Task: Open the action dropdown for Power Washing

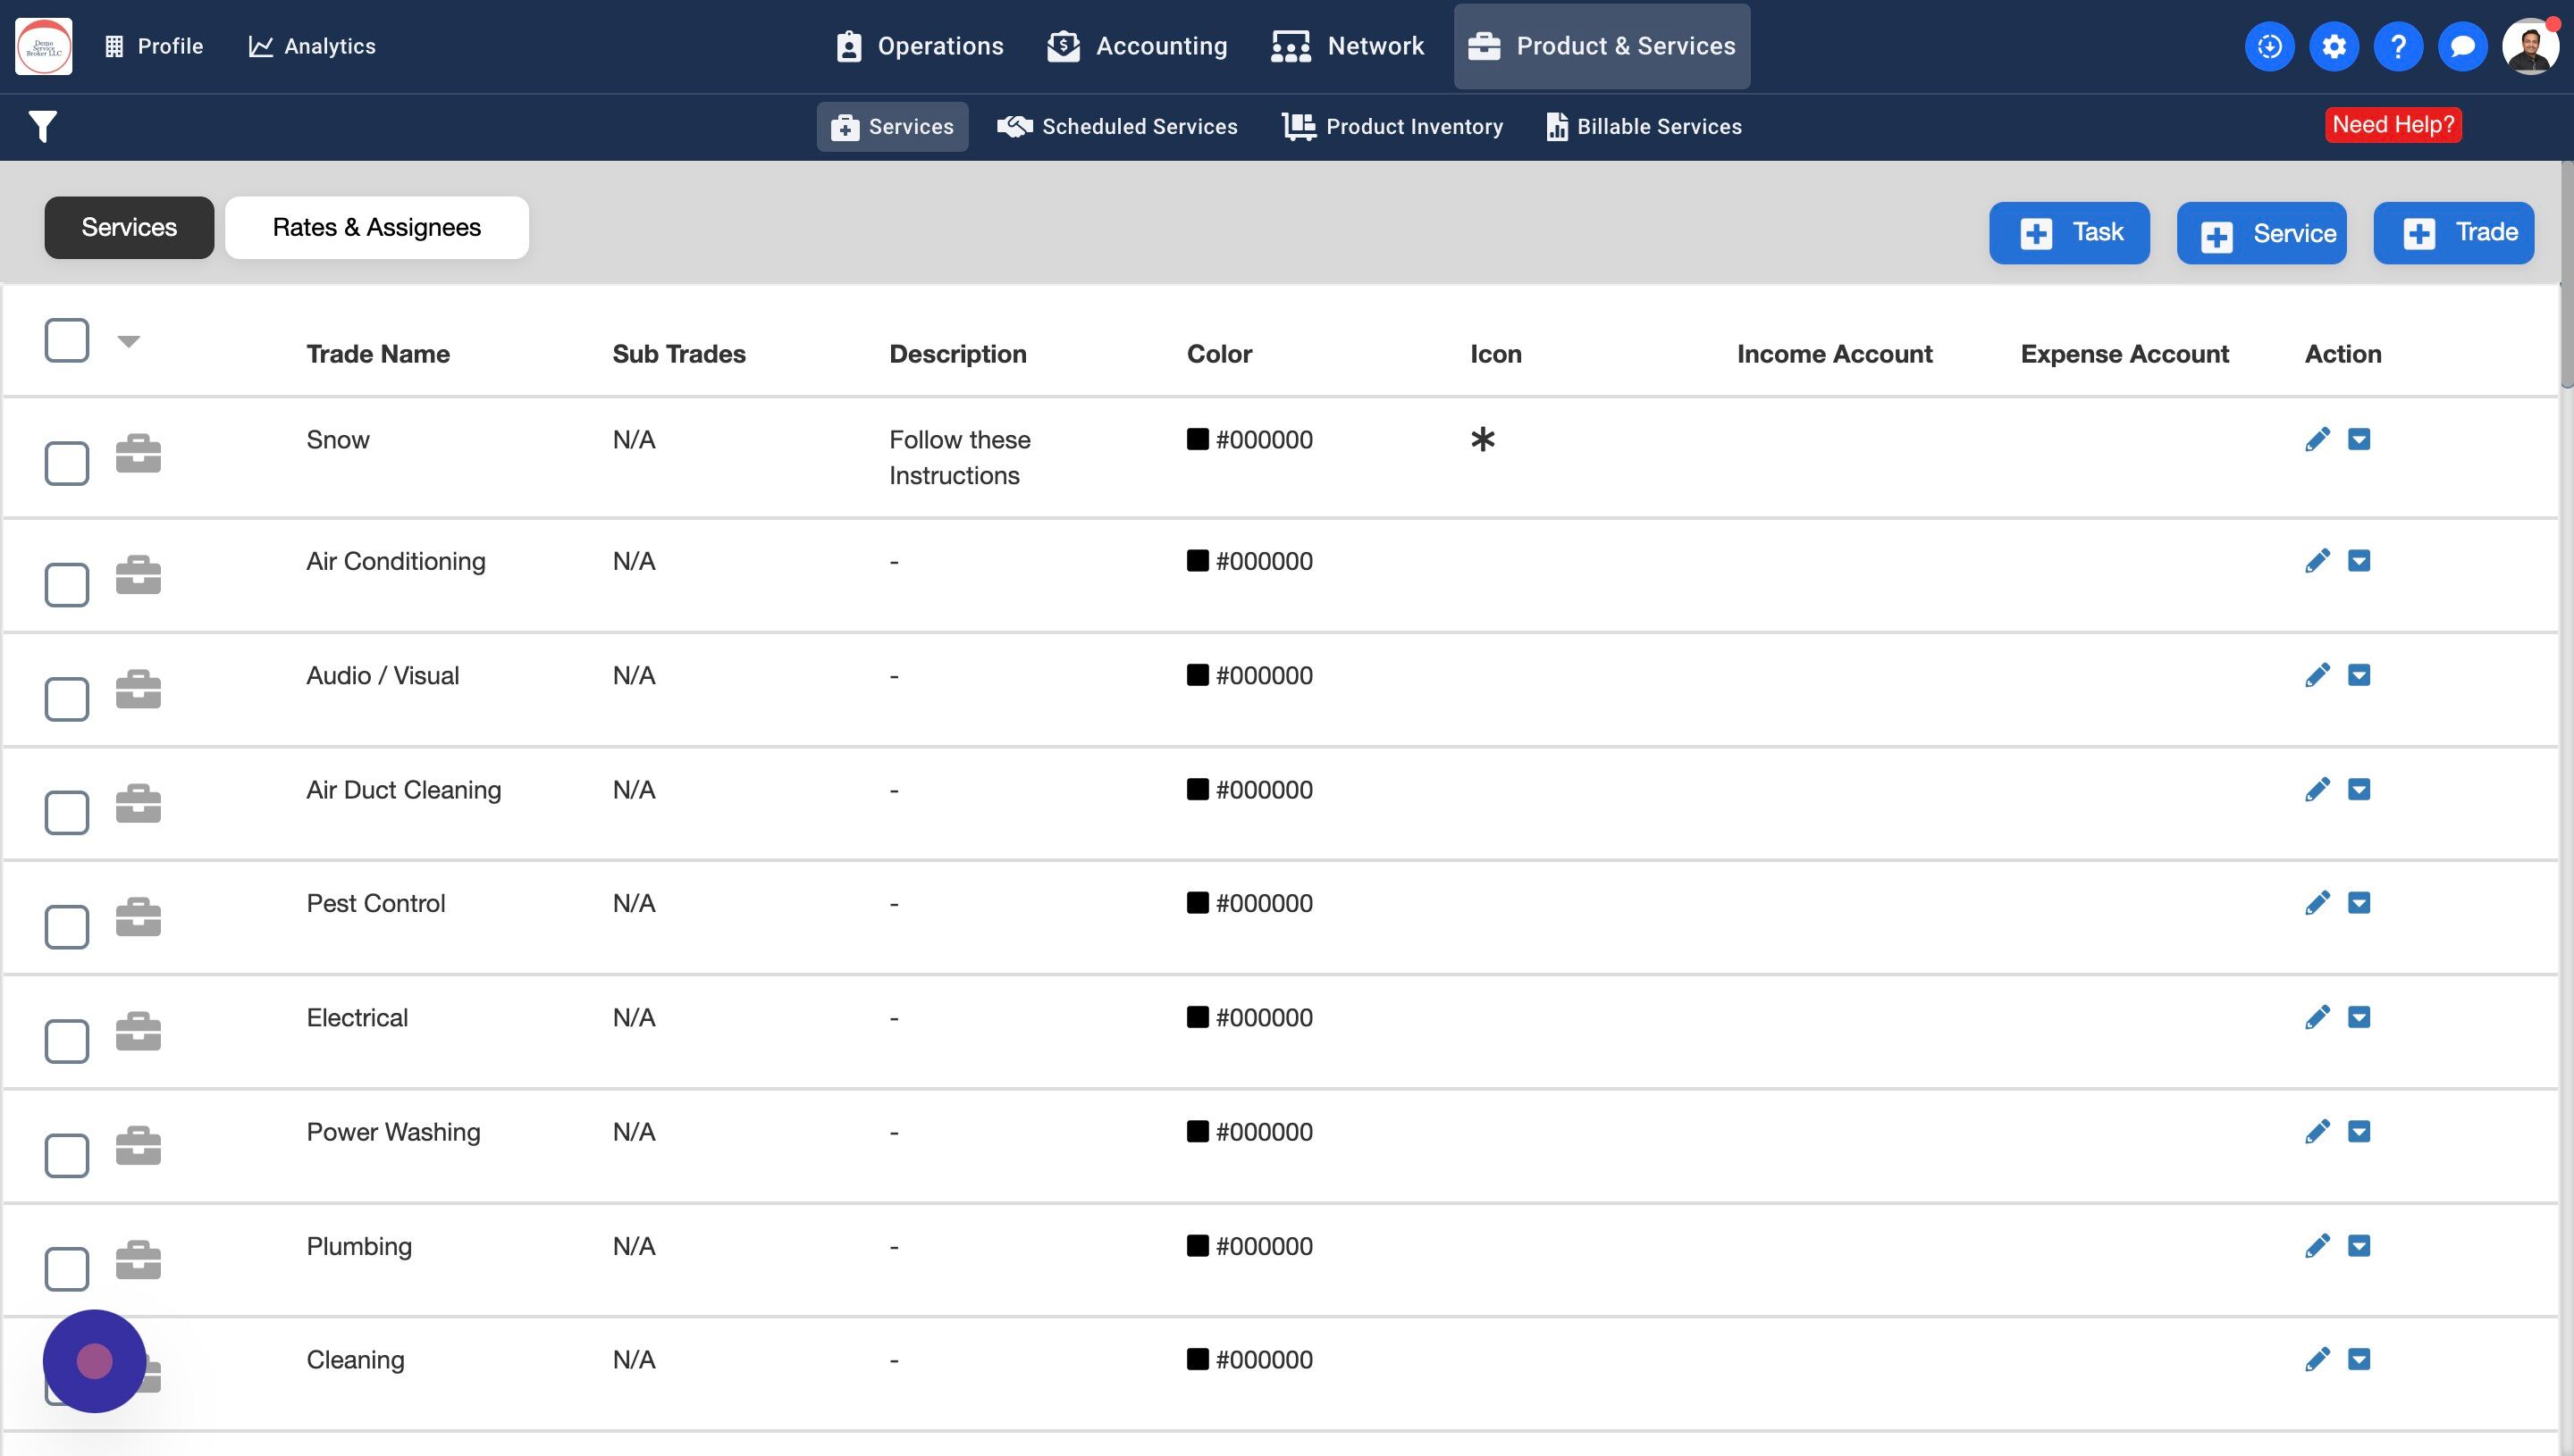Action: click(x=2359, y=1132)
